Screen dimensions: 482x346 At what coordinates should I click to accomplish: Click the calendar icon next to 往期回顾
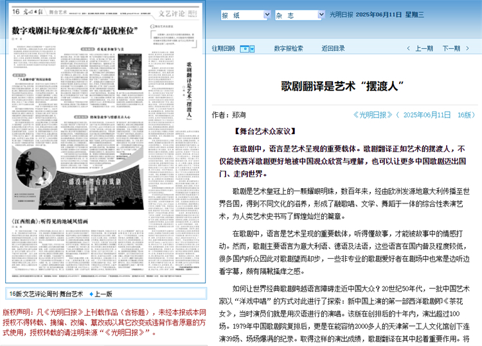[245, 49]
